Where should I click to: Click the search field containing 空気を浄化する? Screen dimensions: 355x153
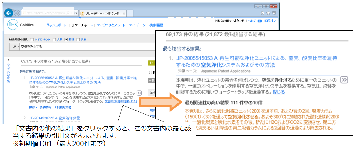(x=87, y=47)
